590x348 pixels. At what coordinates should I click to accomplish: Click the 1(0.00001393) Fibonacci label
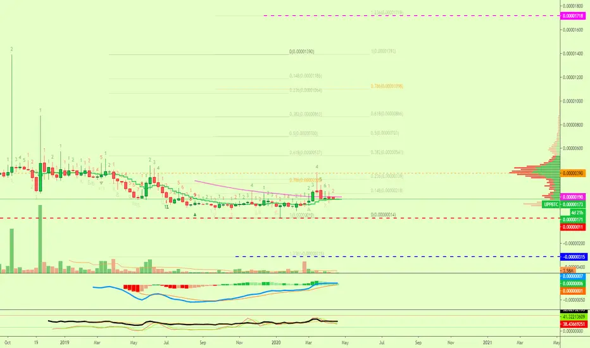coord(383,51)
